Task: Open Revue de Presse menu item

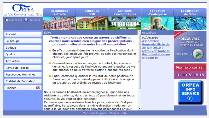Action: 23,68
